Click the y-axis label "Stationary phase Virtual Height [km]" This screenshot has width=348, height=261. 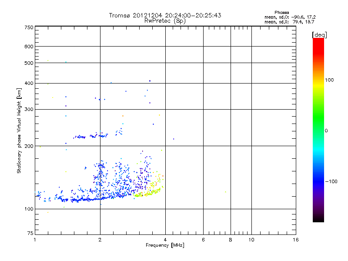click(19, 130)
